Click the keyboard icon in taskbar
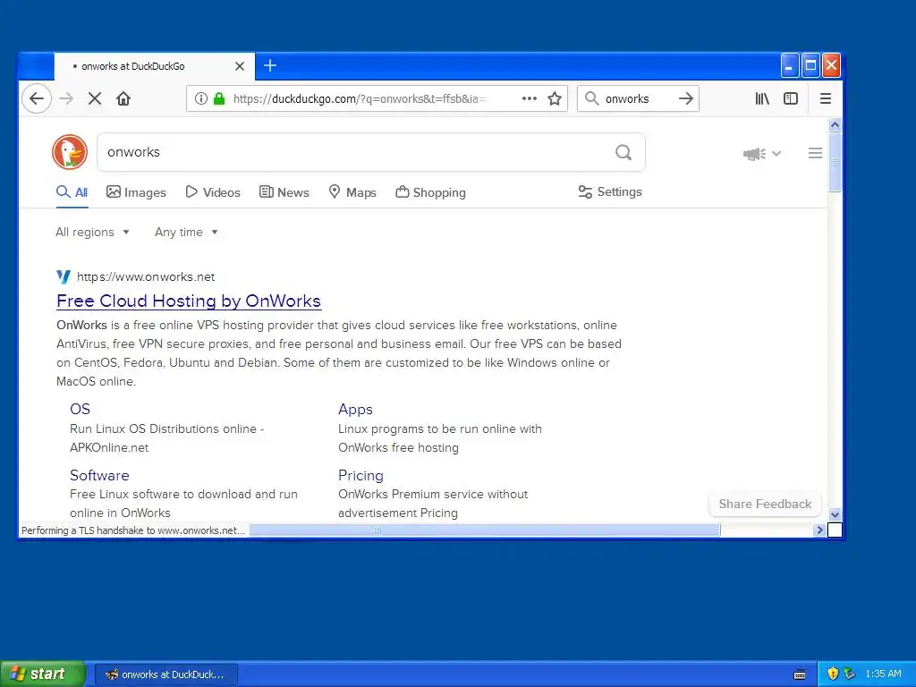 coord(800,674)
